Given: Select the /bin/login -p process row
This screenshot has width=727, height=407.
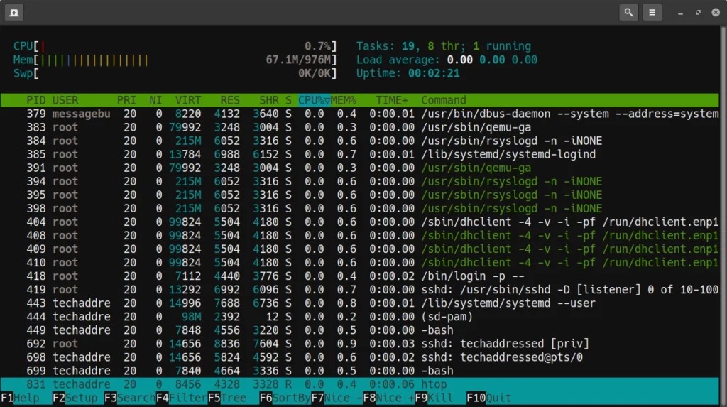Looking at the screenshot, I should (360, 276).
